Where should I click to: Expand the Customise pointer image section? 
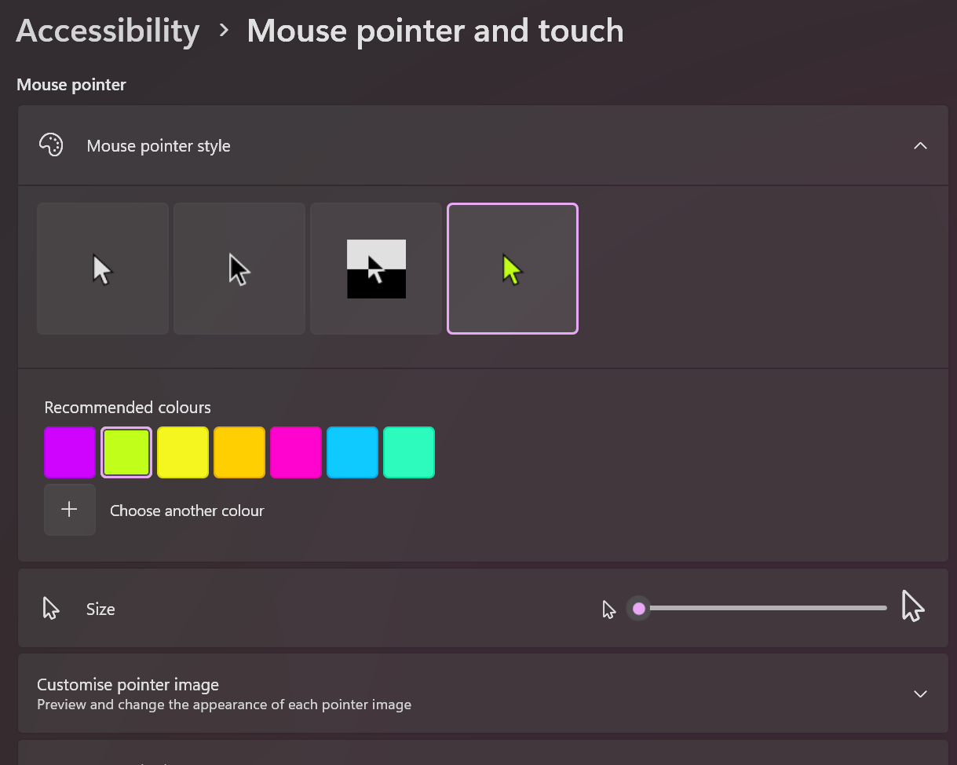pos(920,694)
